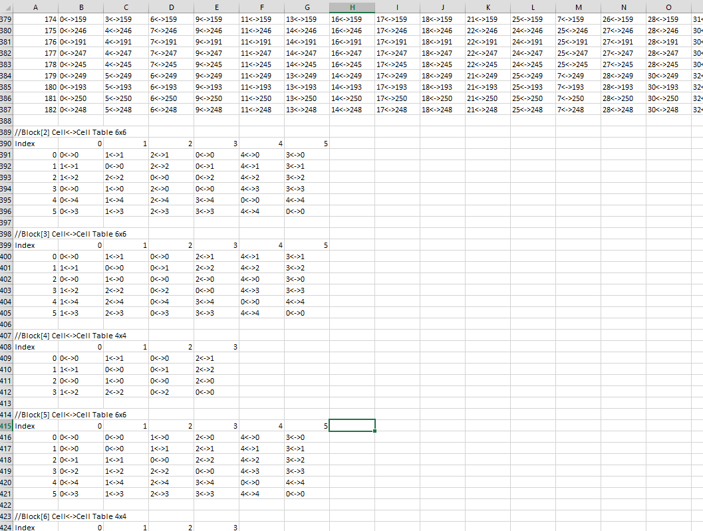This screenshot has height=531, width=703.
Task: Click the fill handle of the selected cell
Action: (x=375, y=431)
